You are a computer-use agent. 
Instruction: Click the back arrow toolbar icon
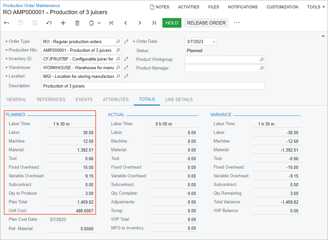tap(6, 23)
